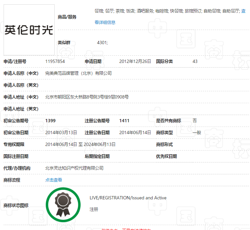Image resolution: width=250 pixels, height=230 pixels.
Task: Click the 注册 status text below the LIVE line
Action: pos(94,209)
